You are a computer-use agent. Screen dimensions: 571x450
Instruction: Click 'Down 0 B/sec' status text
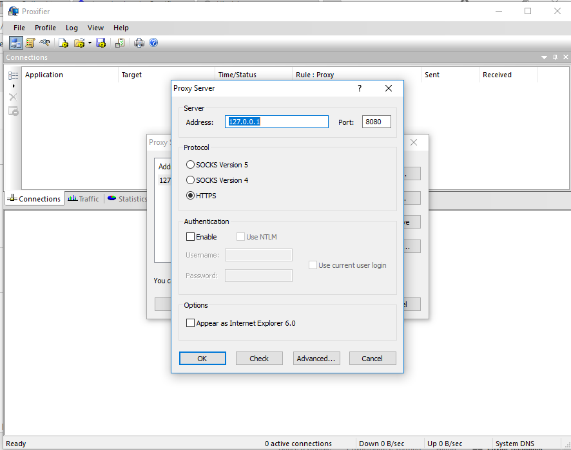pos(382,444)
